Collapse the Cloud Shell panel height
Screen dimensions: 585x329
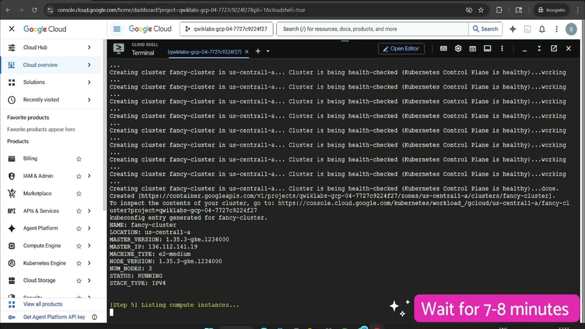[539, 48]
